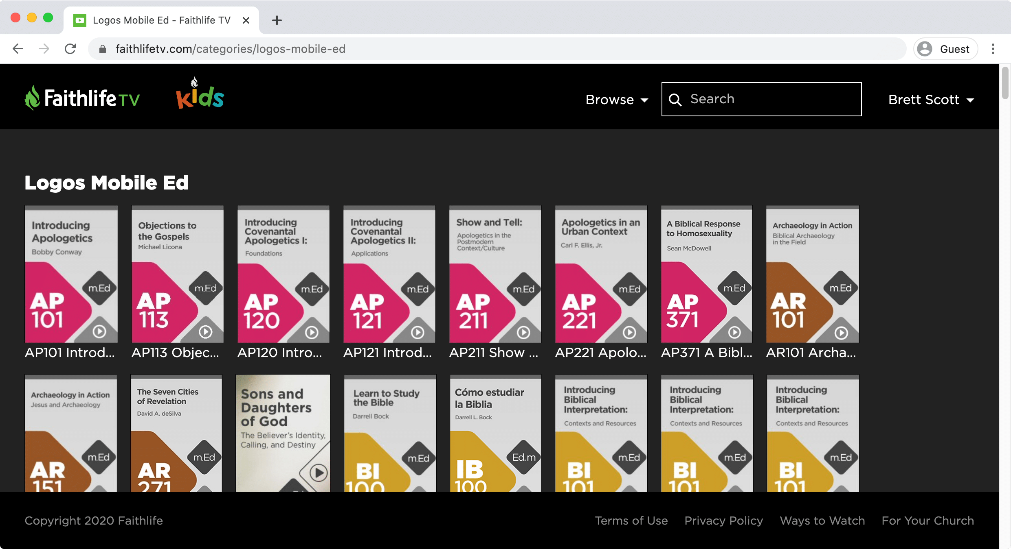Click the Logos Mobile Ed heading
Viewport: 1011px width, 549px height.
pyautogui.click(x=107, y=183)
